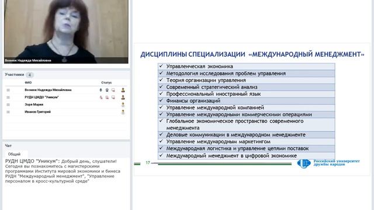
Task: Click gray square icon beside Иванов Григорий
Action: (8, 112)
